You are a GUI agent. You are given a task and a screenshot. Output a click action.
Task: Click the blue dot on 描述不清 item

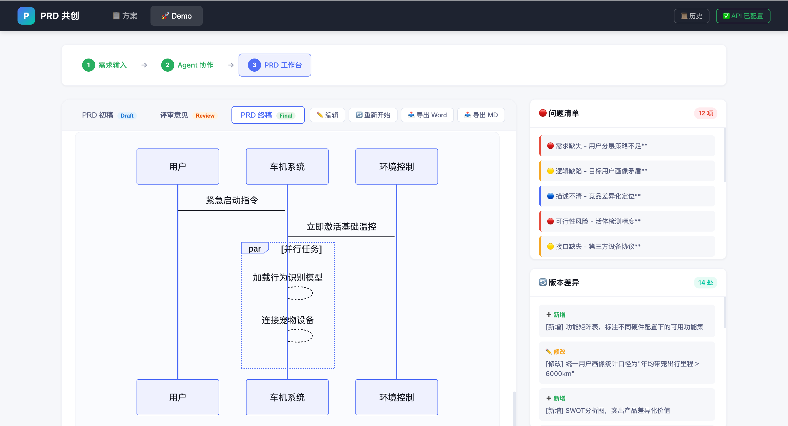point(550,196)
